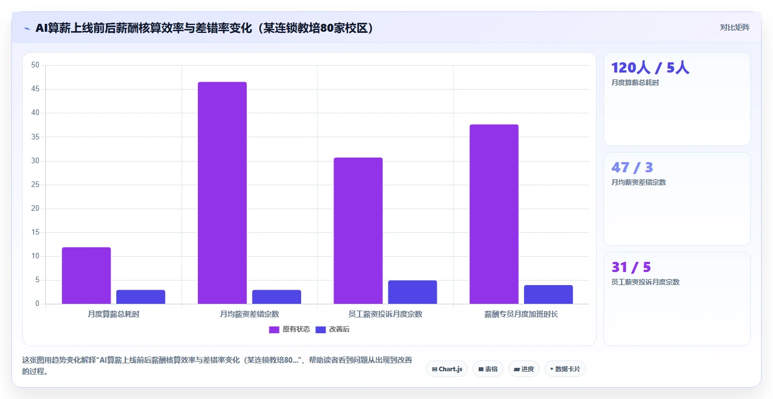Click the Chart.js tag
Viewport: 773px width, 399px height.
[x=447, y=369]
